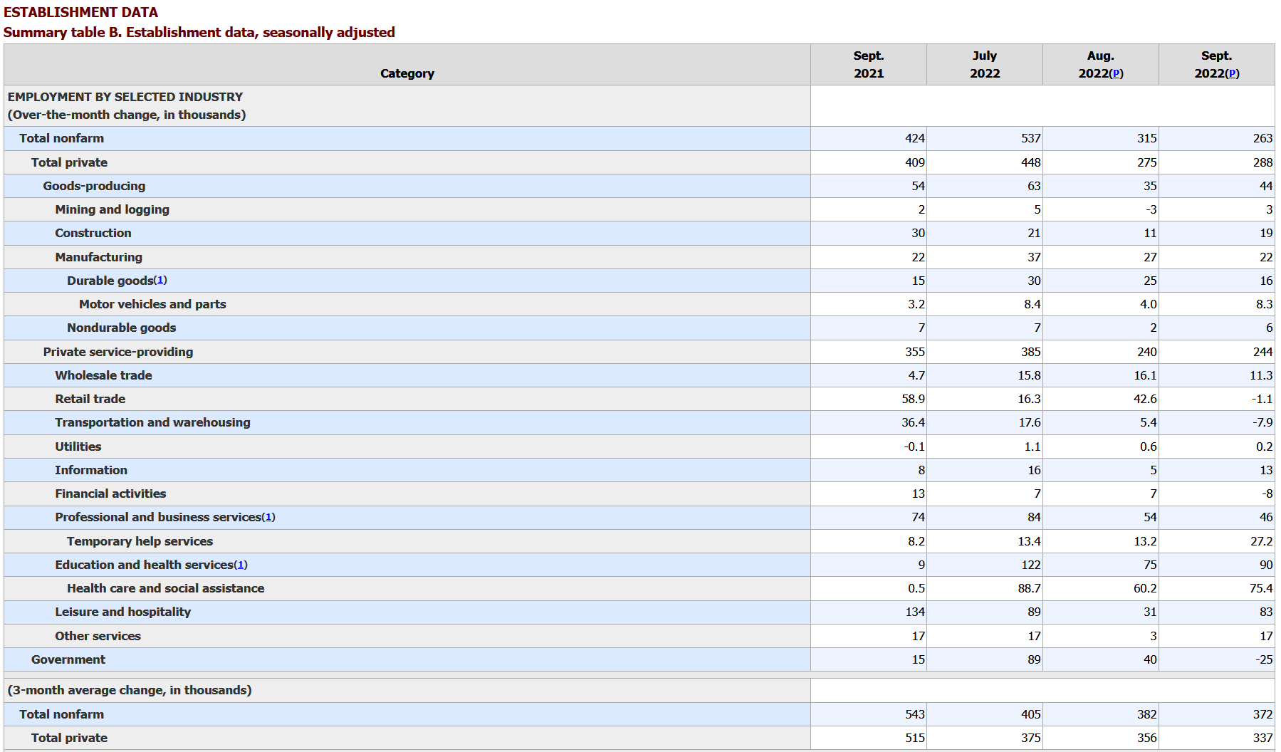Click Leisure and hospitality value 134
This screenshot has width=1281, height=752.
click(x=915, y=612)
